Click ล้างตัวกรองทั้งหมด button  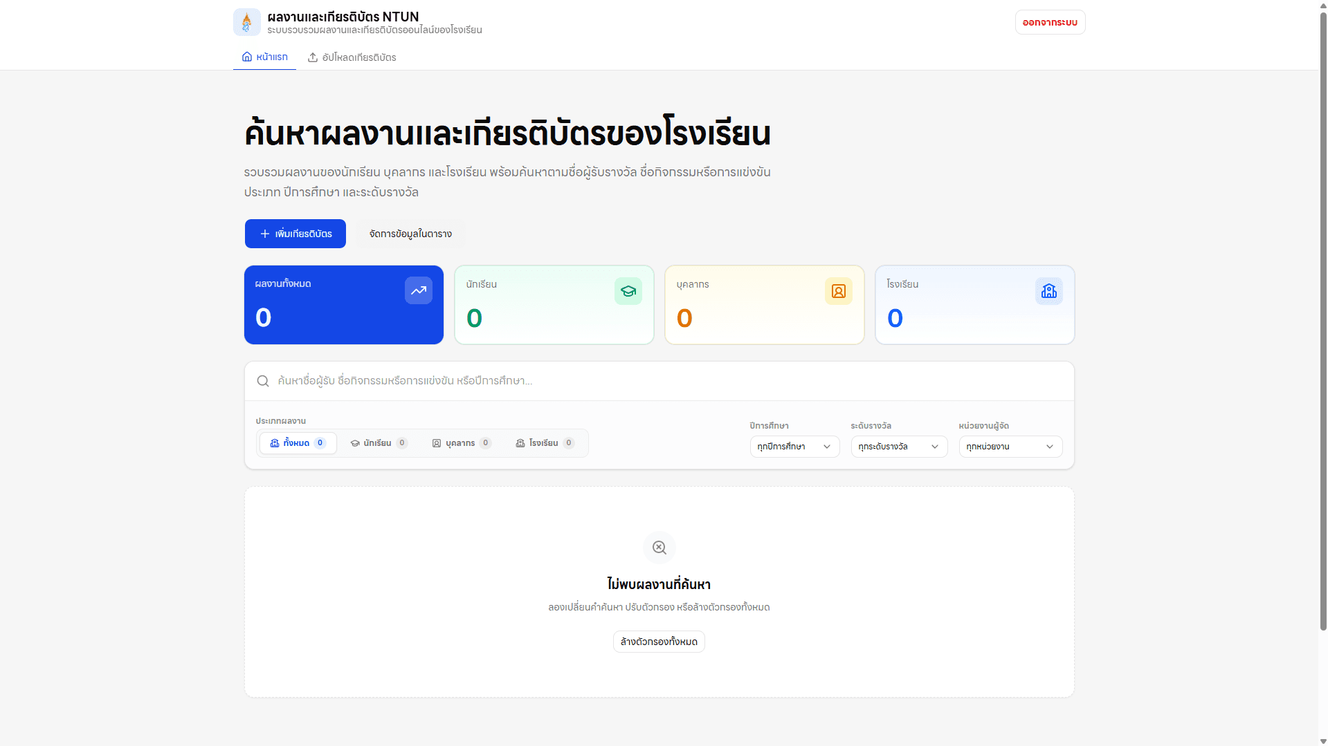click(x=659, y=642)
